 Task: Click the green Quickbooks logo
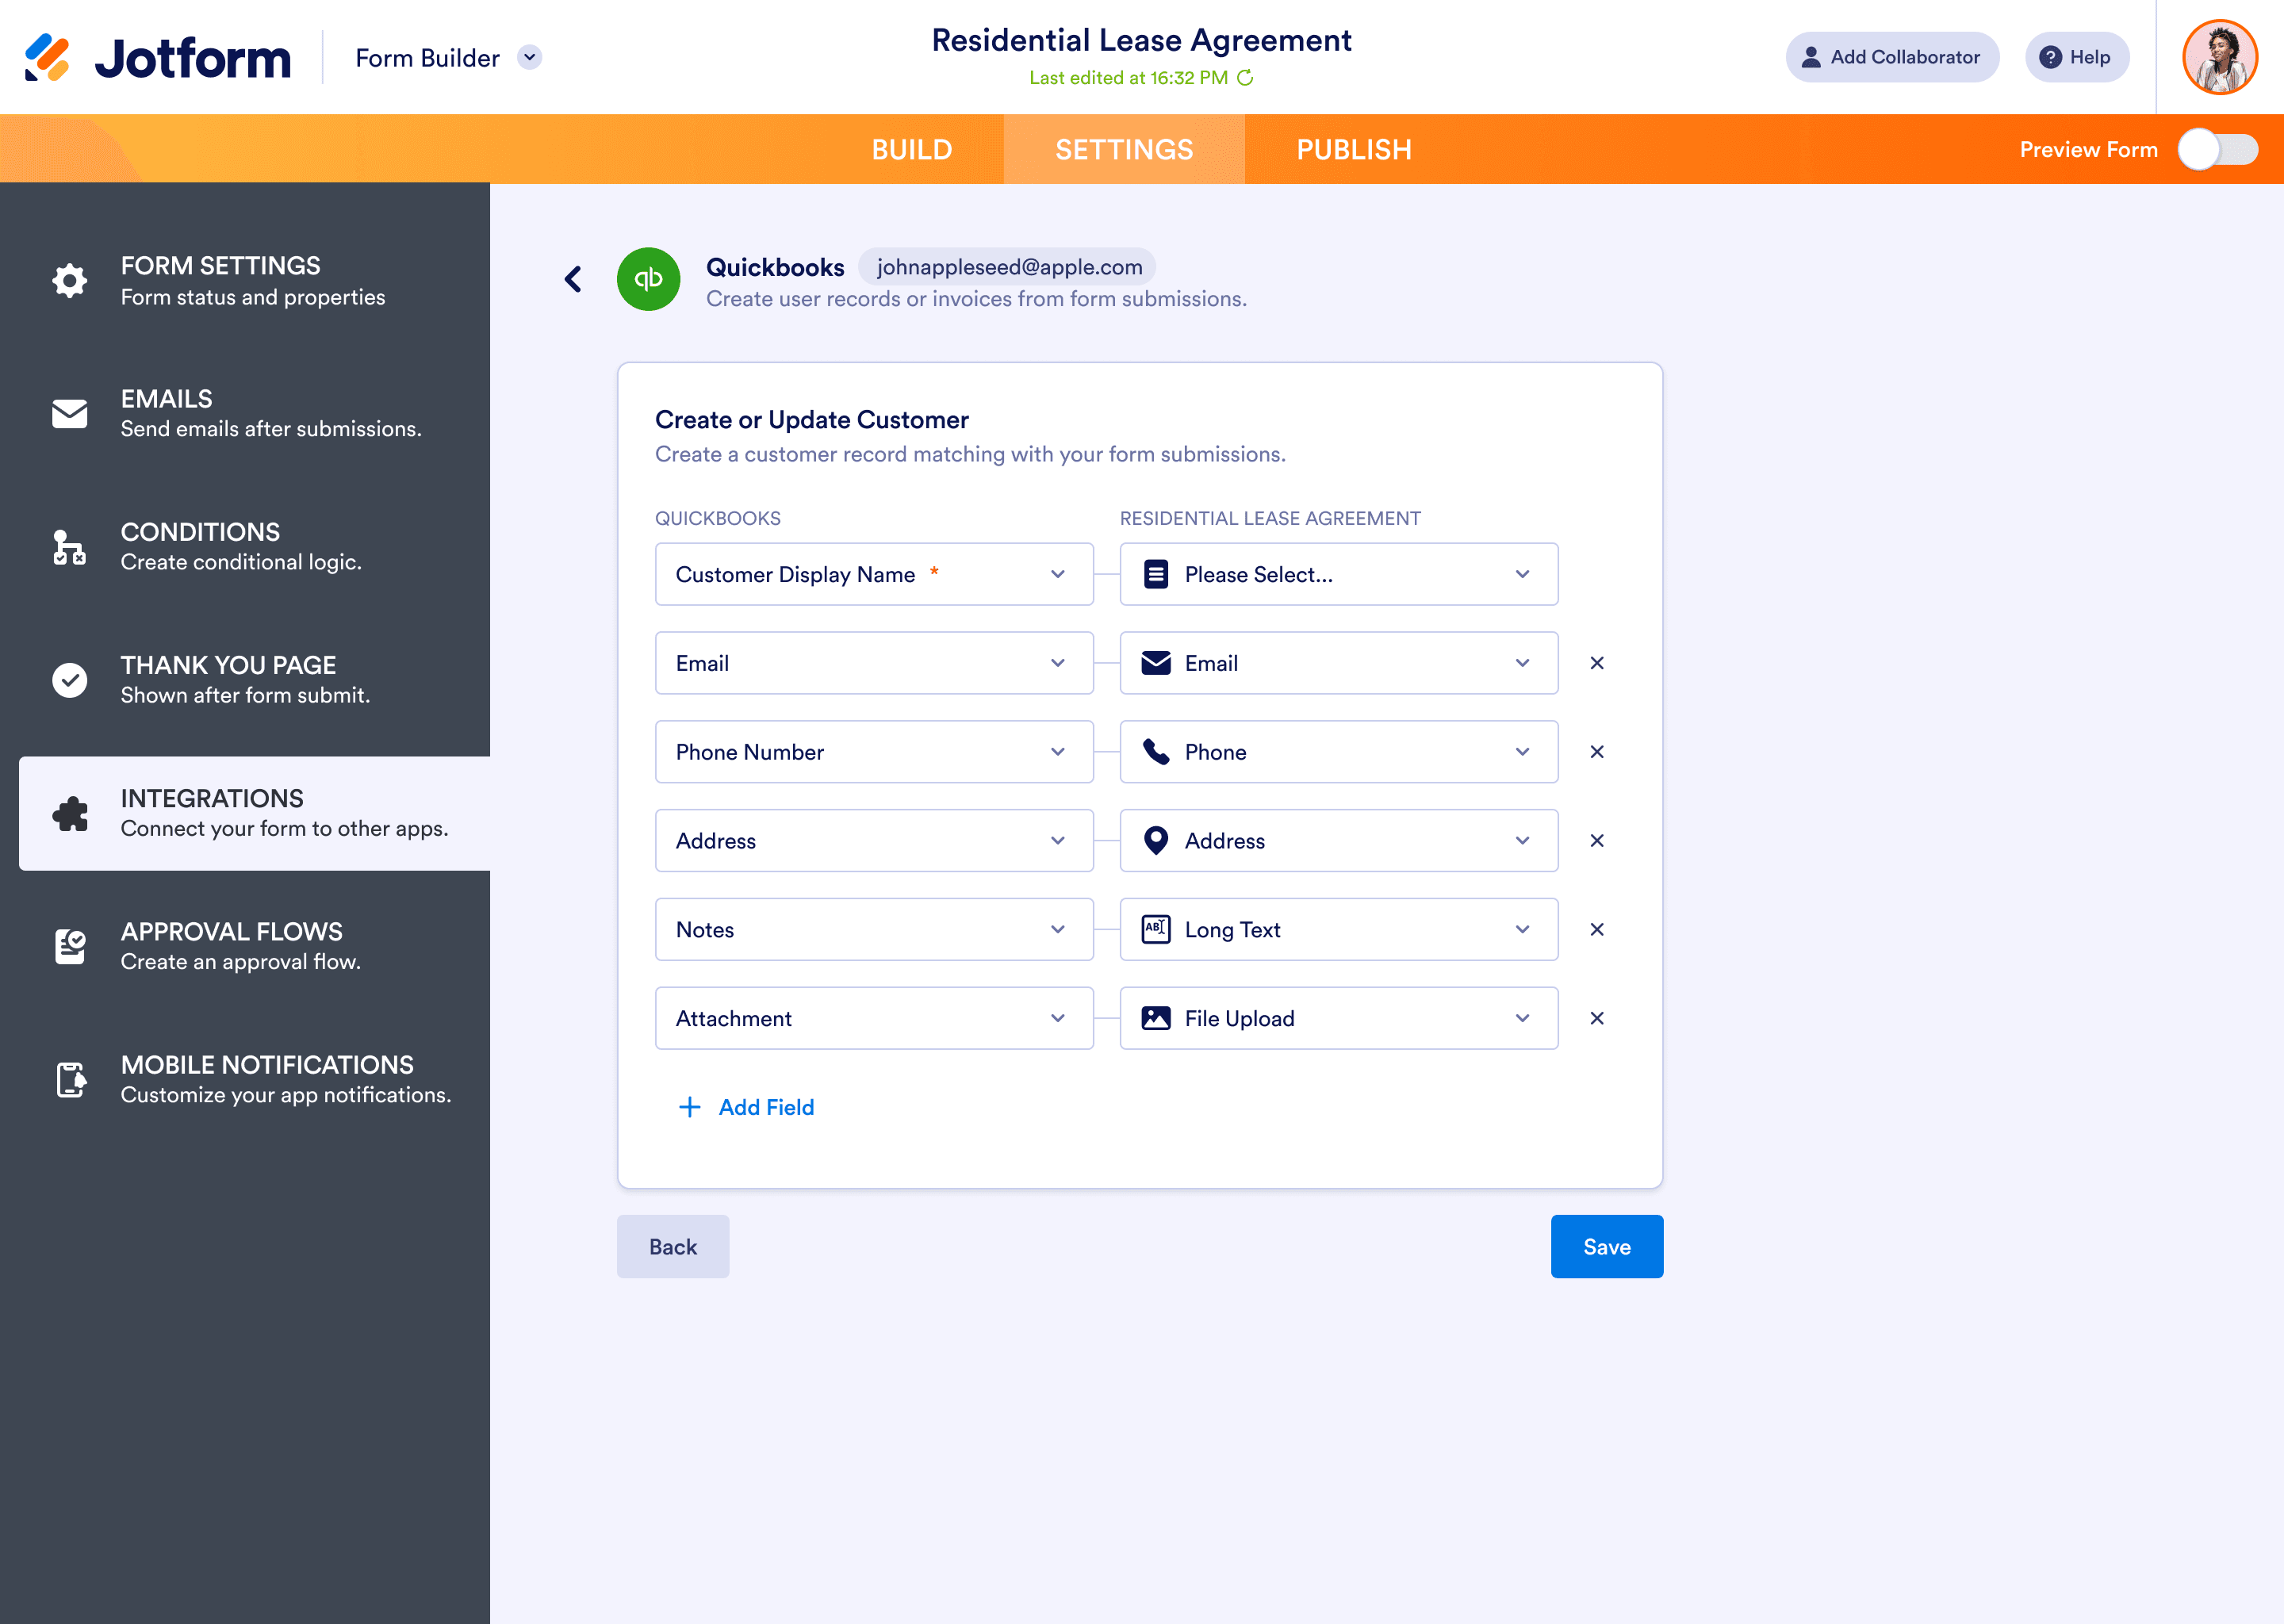click(x=648, y=280)
